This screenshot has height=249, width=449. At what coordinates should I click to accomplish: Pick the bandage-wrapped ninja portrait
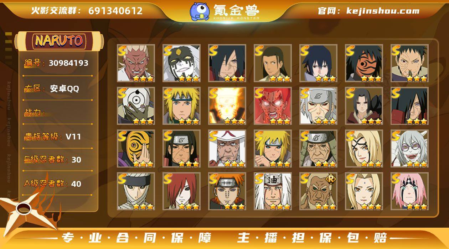pos(136,191)
